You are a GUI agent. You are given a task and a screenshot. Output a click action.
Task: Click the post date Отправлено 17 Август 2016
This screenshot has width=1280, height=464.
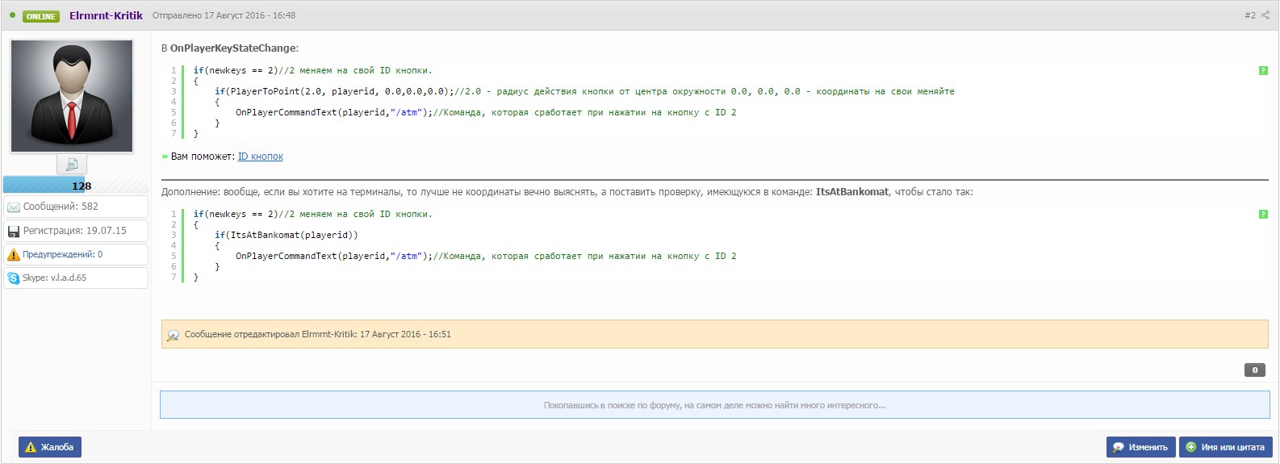tap(224, 15)
